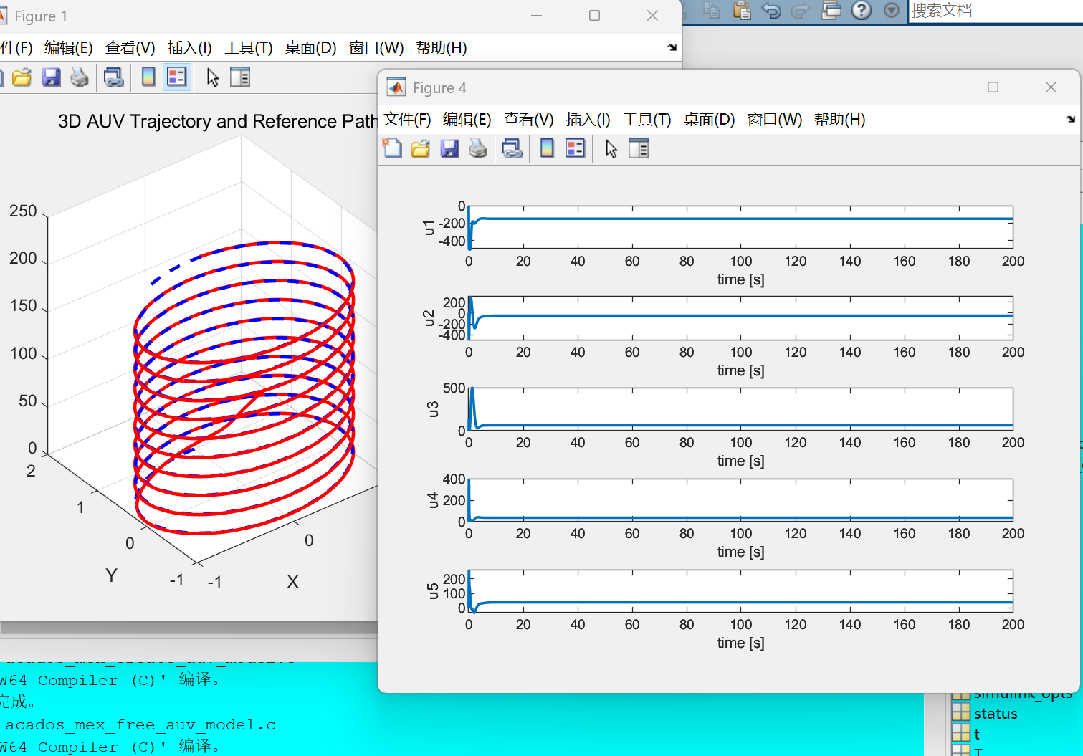Click the u4 y-axis label in Figure 4

(x=432, y=500)
